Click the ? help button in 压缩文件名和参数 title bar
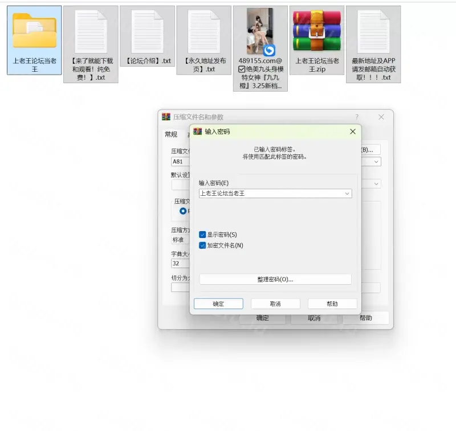 tap(357, 117)
